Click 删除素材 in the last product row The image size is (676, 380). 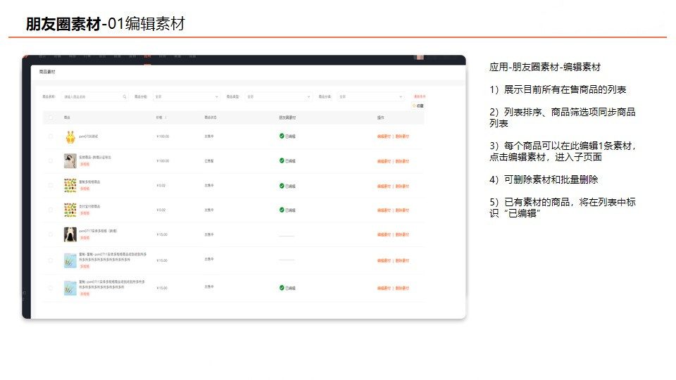[402, 289]
